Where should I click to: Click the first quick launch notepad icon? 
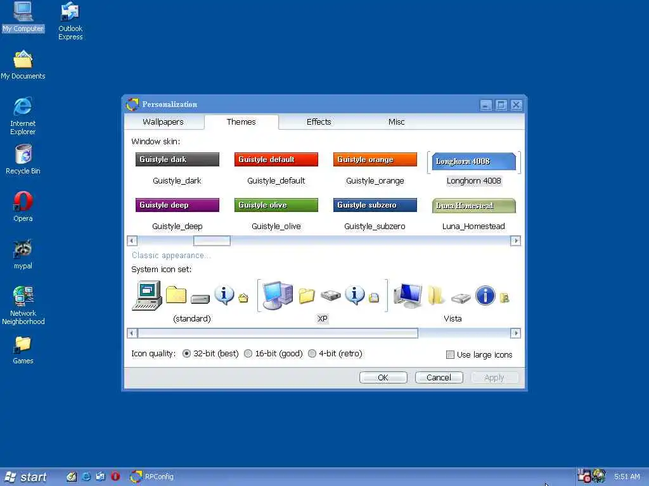click(71, 477)
